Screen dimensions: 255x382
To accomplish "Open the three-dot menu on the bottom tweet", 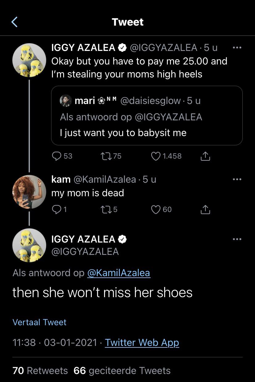I will [237, 239].
